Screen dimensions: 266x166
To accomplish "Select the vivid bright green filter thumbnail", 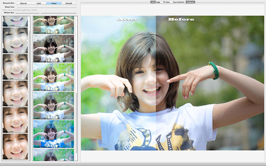I will [x=54, y=77].
